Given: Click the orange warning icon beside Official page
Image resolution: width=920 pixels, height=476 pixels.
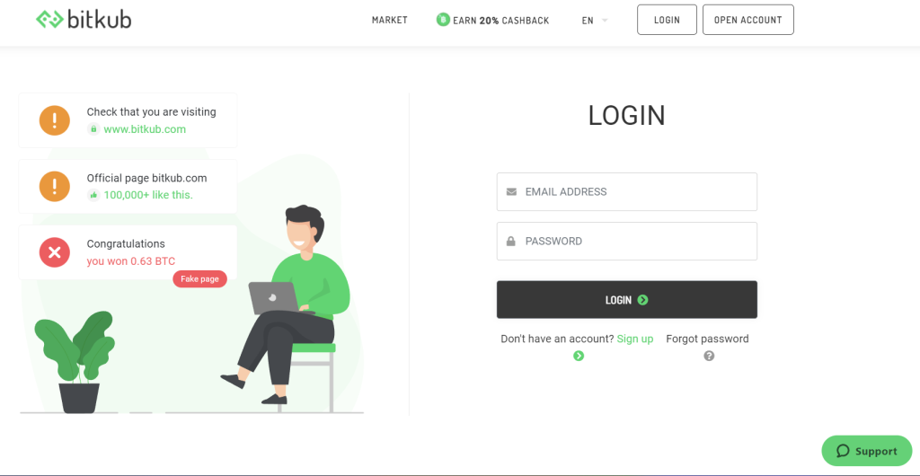Looking at the screenshot, I should pos(55,187).
